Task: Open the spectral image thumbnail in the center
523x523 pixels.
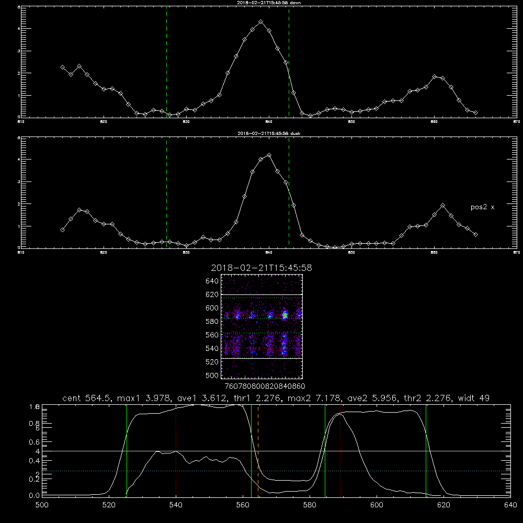Action: [261, 326]
